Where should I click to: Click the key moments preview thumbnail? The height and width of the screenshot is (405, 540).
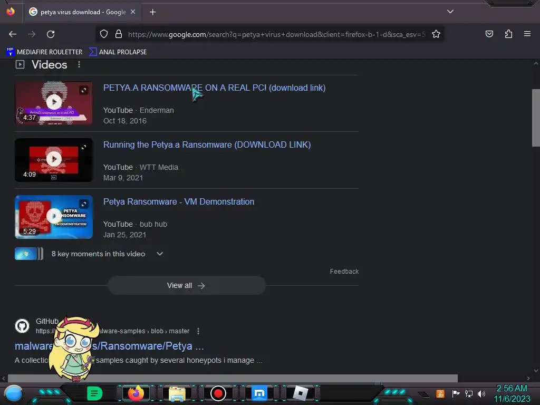click(29, 254)
